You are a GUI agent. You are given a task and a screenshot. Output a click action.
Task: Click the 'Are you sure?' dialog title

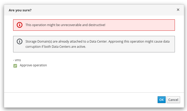click(x=20, y=10)
